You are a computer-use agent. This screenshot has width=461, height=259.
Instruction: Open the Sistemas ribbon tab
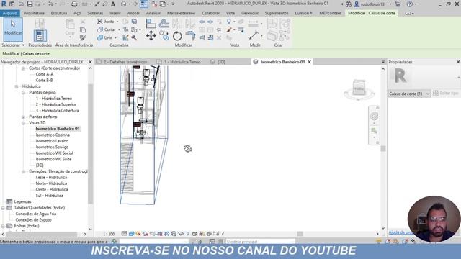(x=95, y=13)
